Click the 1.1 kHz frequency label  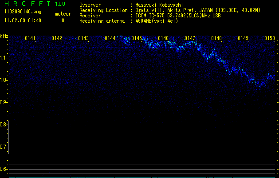(4, 58)
